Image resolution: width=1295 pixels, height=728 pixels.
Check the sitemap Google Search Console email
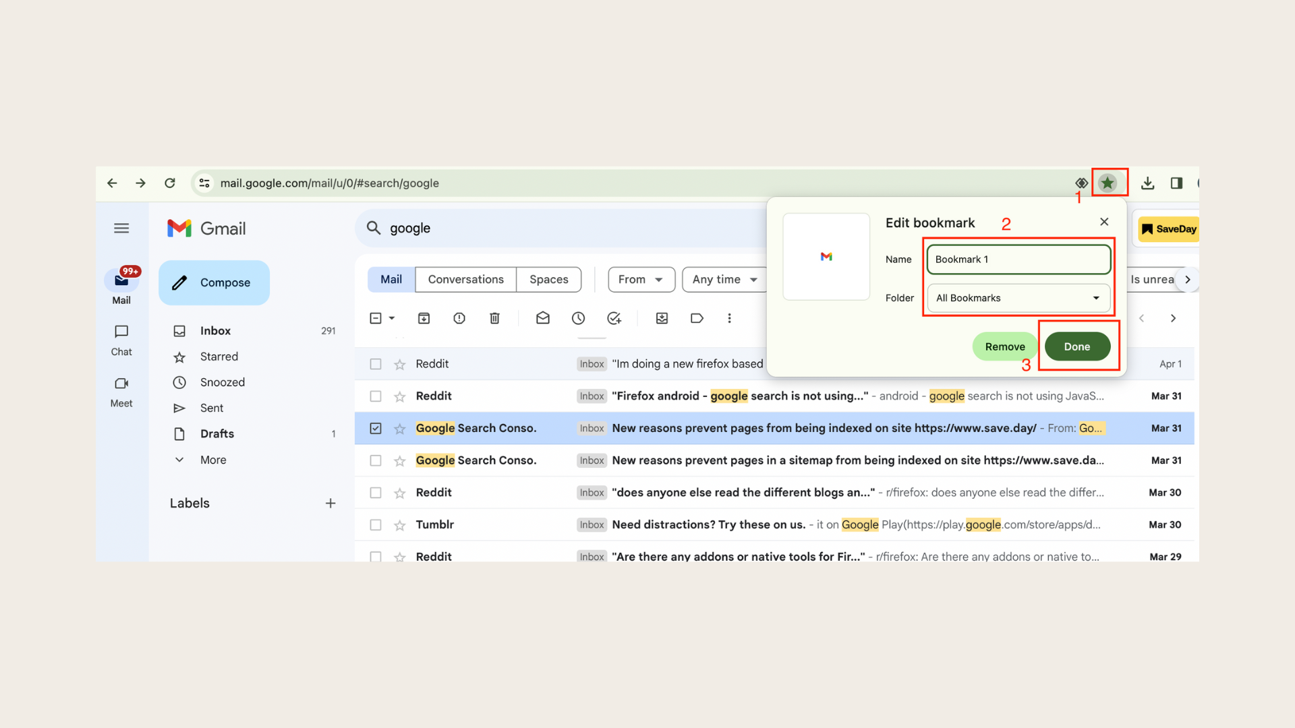click(x=376, y=461)
